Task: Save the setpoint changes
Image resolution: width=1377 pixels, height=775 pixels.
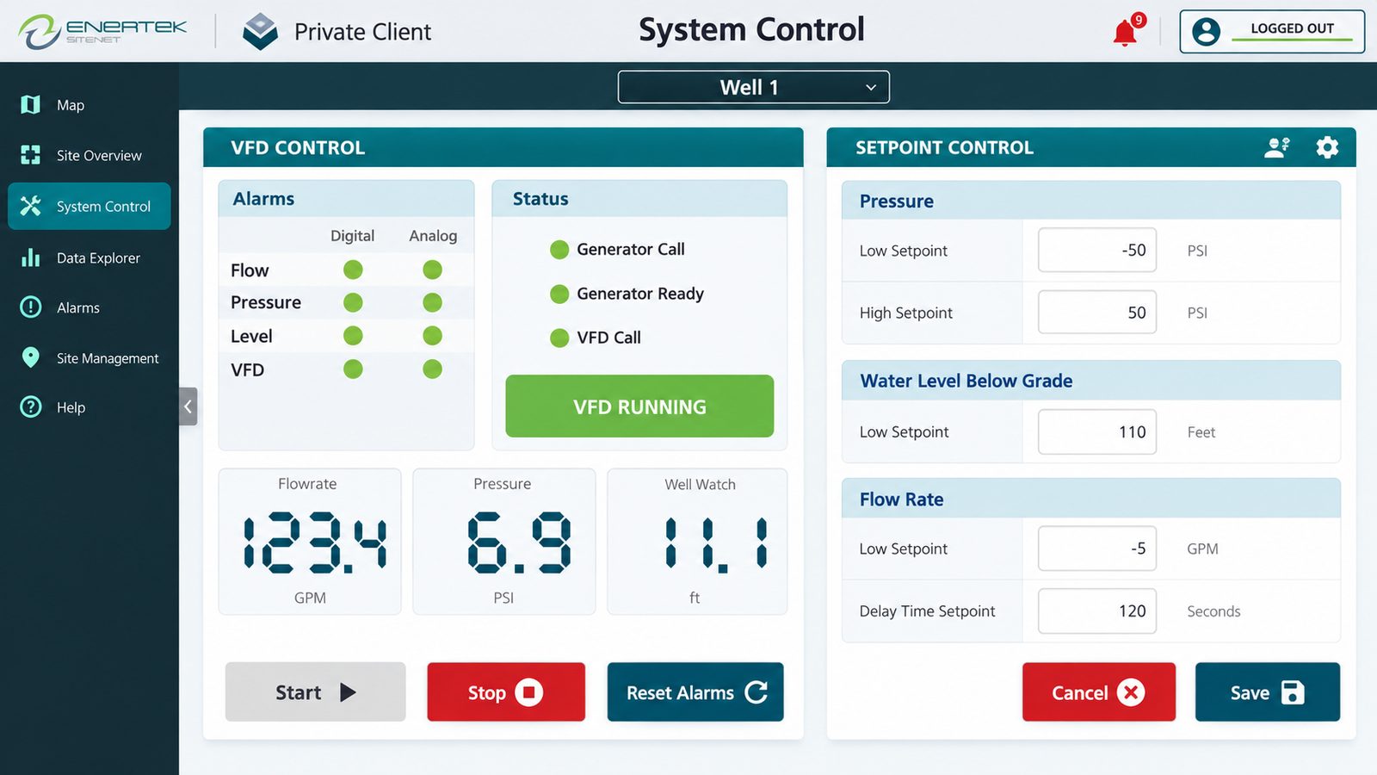Action: click(1267, 691)
